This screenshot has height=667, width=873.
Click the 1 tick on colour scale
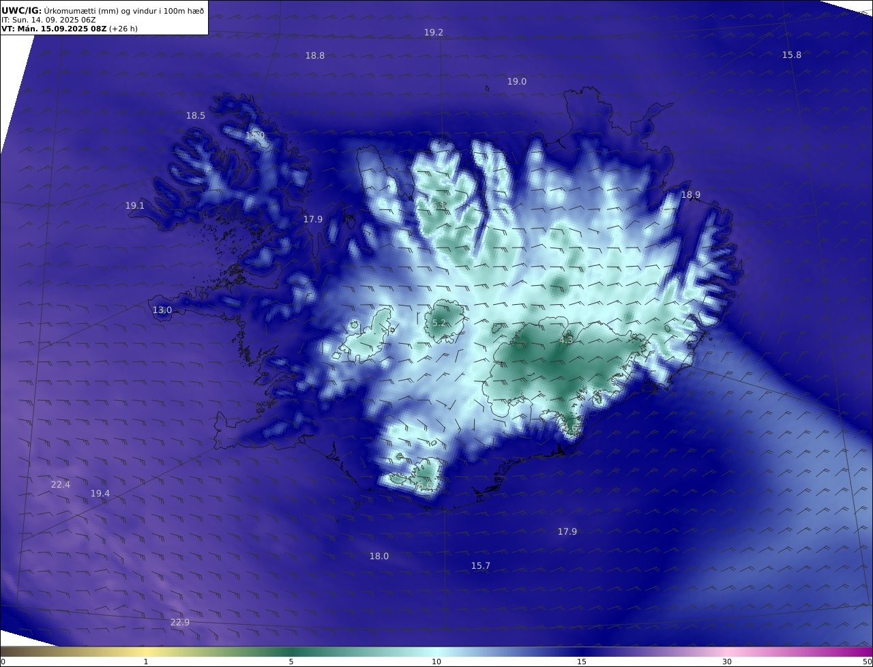pos(146,662)
